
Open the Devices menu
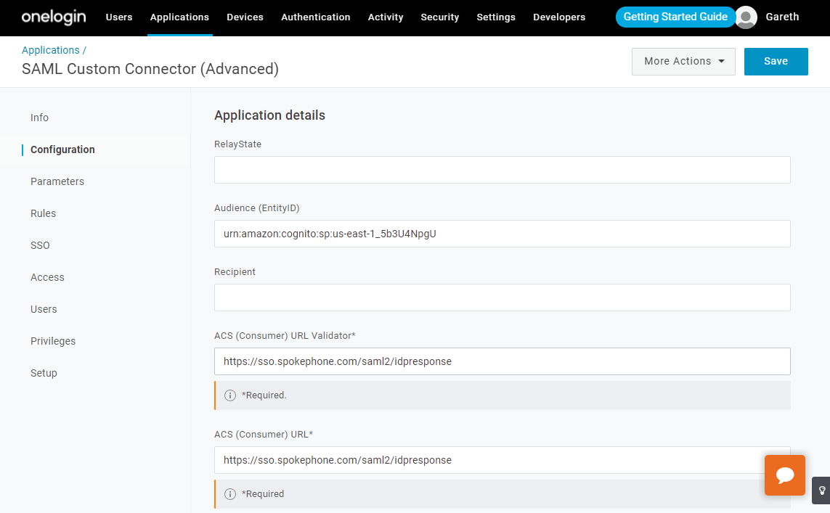tap(245, 17)
